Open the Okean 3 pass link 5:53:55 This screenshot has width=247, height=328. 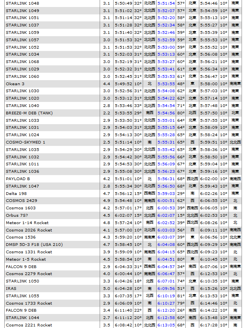point(166,84)
